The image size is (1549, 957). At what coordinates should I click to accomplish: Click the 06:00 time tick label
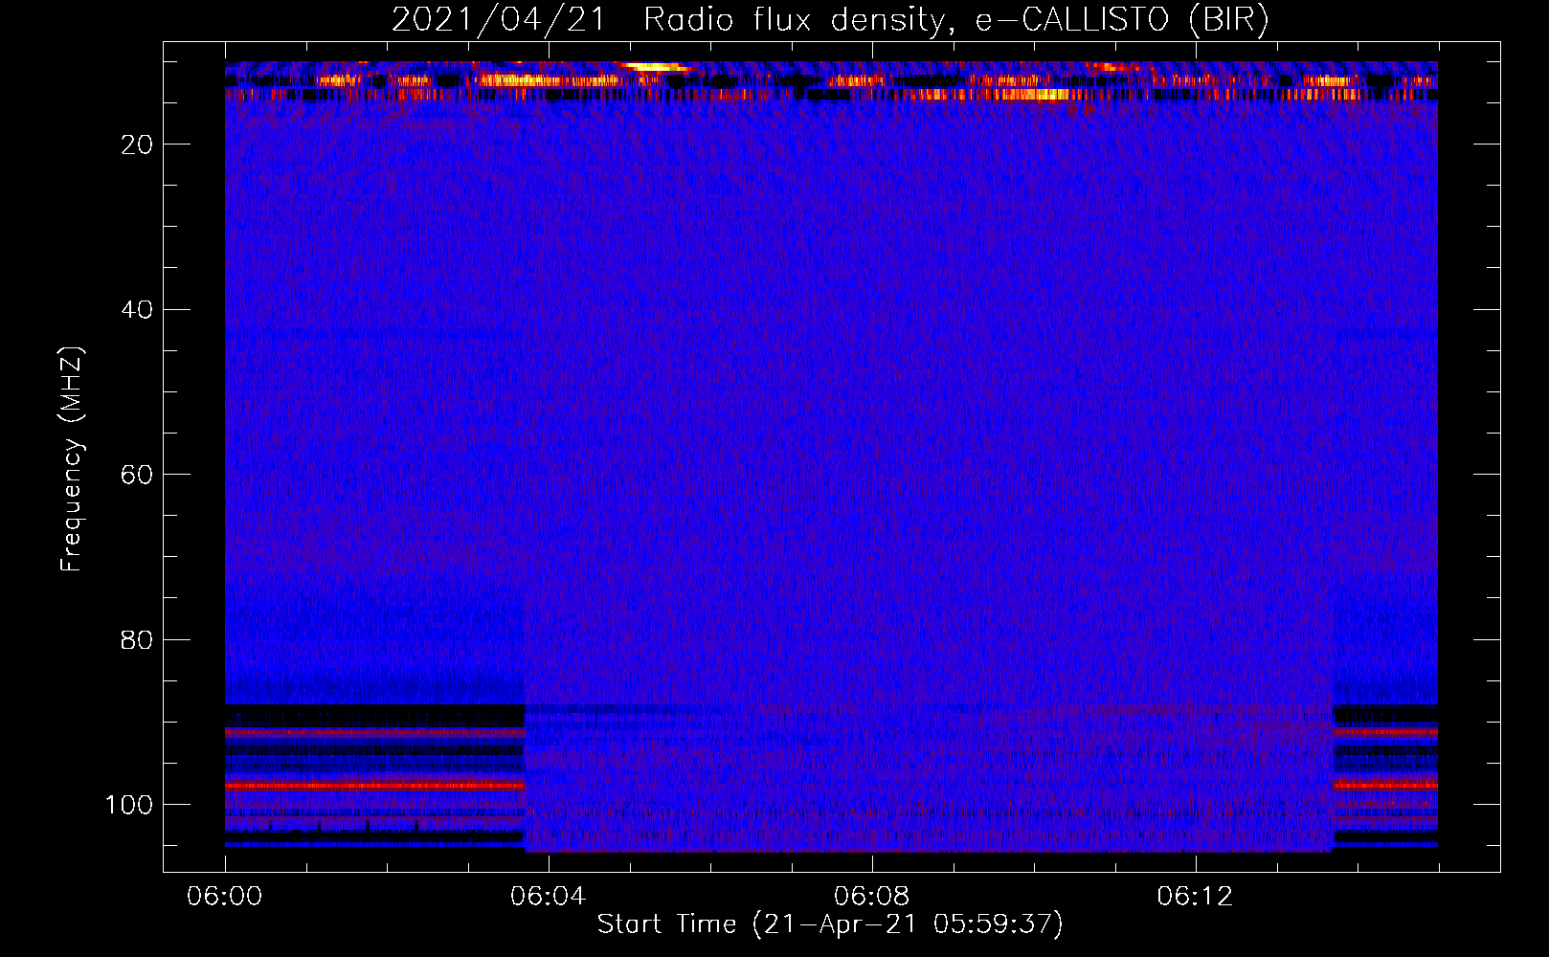(225, 897)
